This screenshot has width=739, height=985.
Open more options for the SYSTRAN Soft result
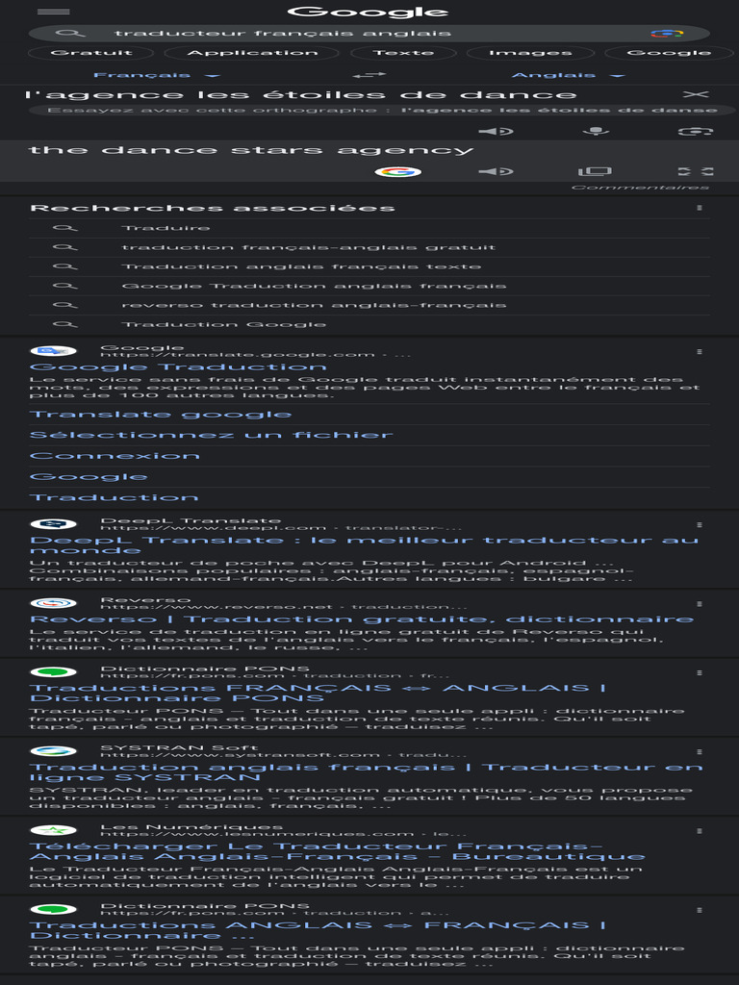(700, 752)
